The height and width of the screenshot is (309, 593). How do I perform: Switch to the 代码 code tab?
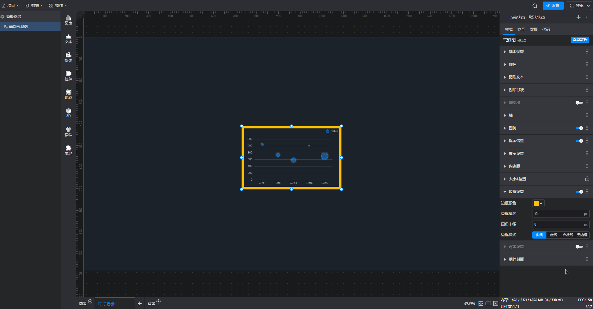pos(546,29)
